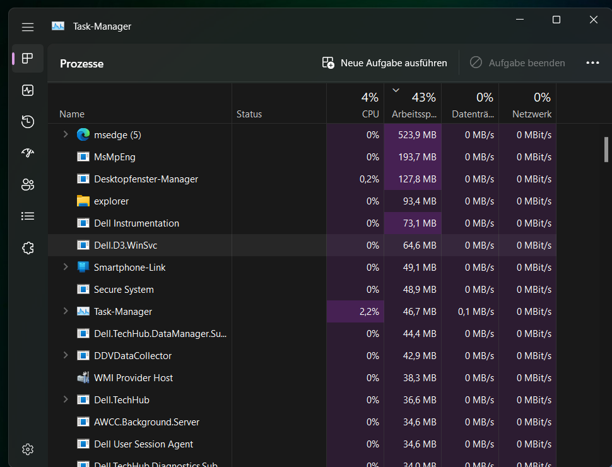This screenshot has height=467, width=612.
Task: Select the WMI Provider Host name
Action: [134, 377]
